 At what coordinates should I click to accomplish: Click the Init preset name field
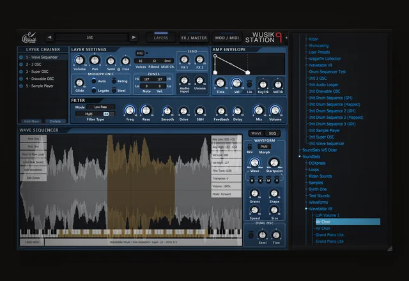point(91,37)
